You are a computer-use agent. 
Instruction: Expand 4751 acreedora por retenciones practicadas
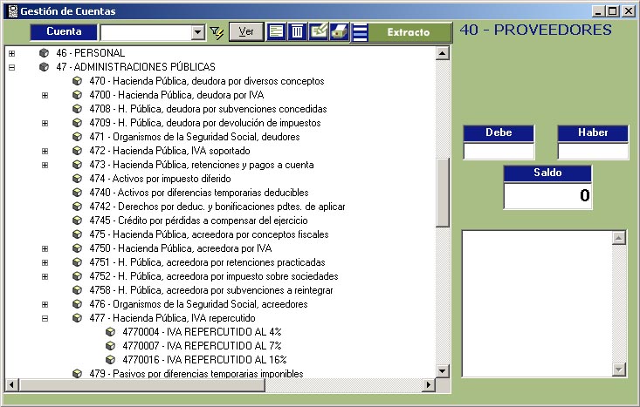(x=45, y=263)
